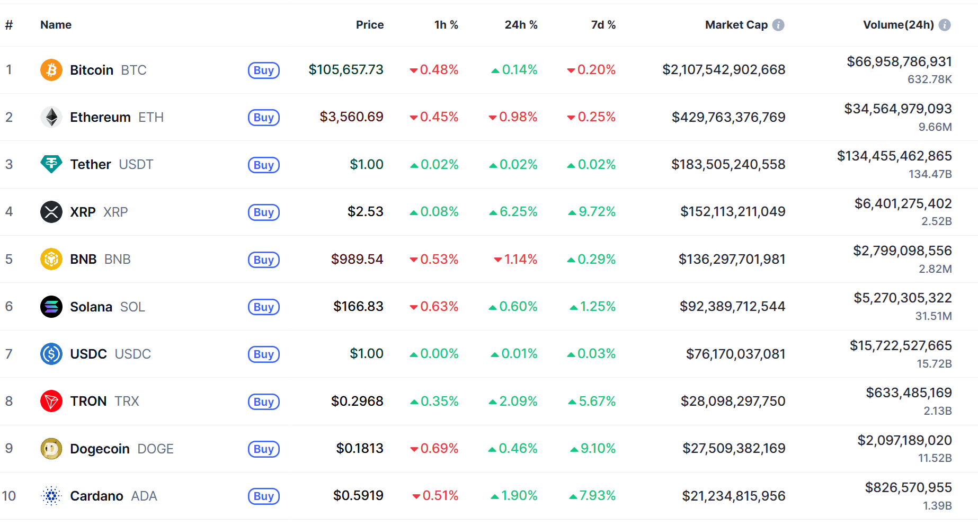Sort by the Price column header
Image resolution: width=978 pixels, height=526 pixels.
pos(370,25)
